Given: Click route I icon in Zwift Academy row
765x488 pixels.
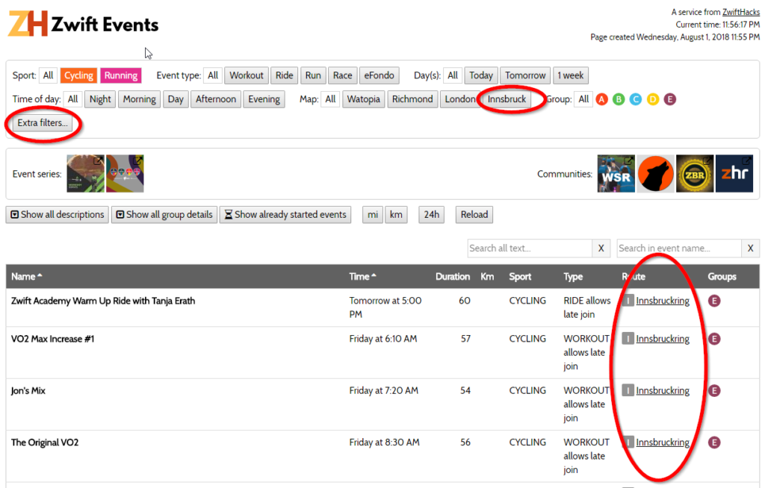Looking at the screenshot, I should pyautogui.click(x=628, y=300).
